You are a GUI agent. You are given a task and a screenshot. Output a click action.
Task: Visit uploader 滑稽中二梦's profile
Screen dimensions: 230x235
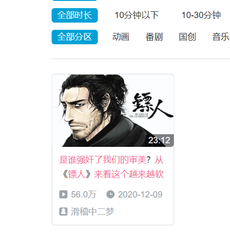92,211
